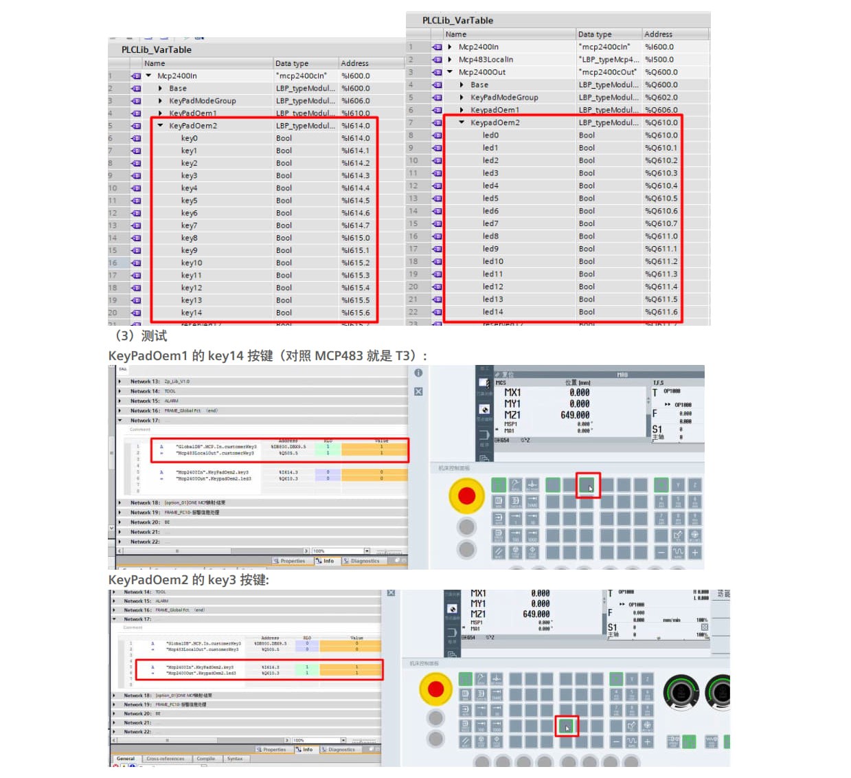Click the %Q610.7 address of led7
Image resolution: width=851 pixels, height=778 pixels.
click(x=661, y=223)
